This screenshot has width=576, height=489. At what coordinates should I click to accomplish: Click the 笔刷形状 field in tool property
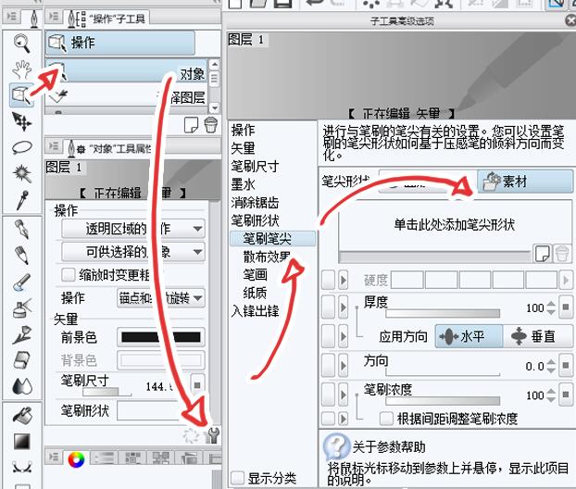[162, 410]
